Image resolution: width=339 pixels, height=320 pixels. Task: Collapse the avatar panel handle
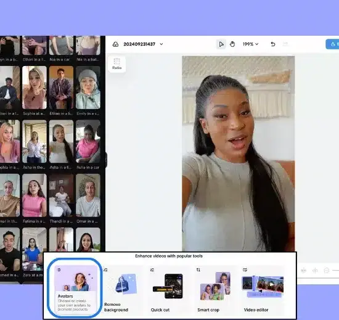click(x=106, y=160)
